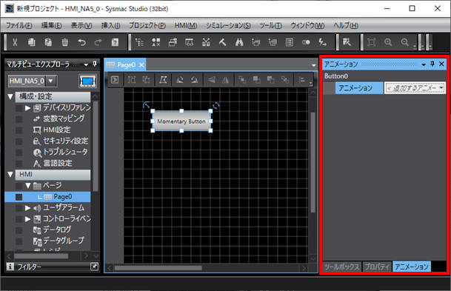This screenshot has height=291, width=451.
Task: Click the HMI device monitor icon
Action: (87, 81)
